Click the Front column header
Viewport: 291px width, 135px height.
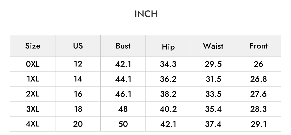258,46
